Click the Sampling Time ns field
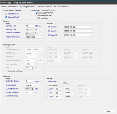Image resolution: width=117 pixels, height=114 pixels. click(x=30, y=30)
